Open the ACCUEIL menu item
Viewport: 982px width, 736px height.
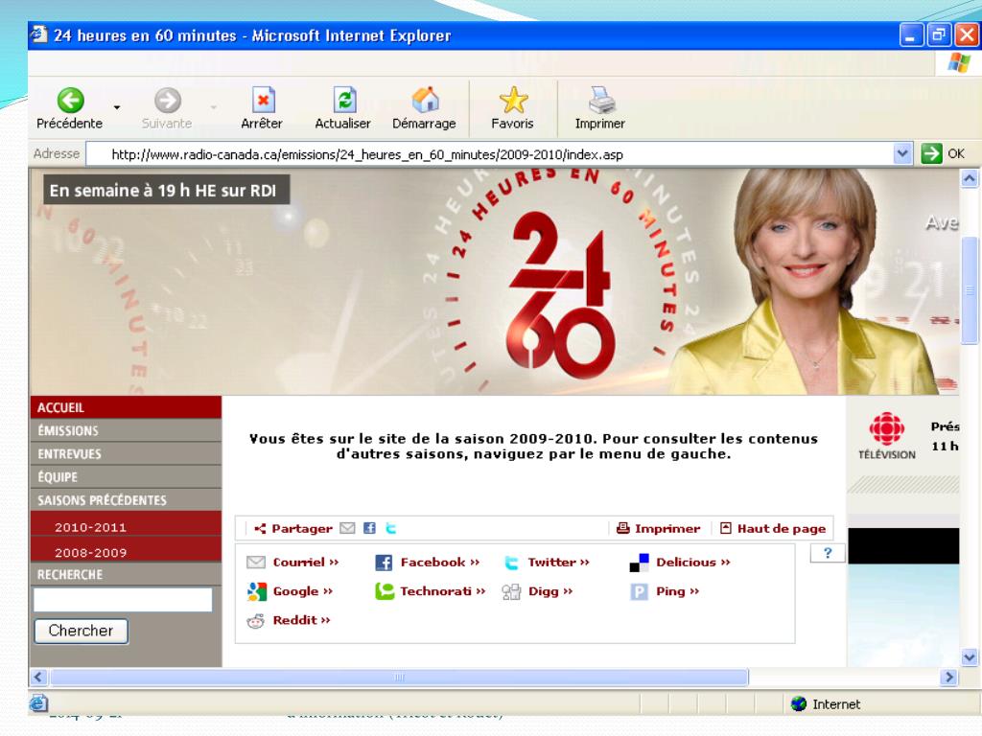click(x=126, y=407)
